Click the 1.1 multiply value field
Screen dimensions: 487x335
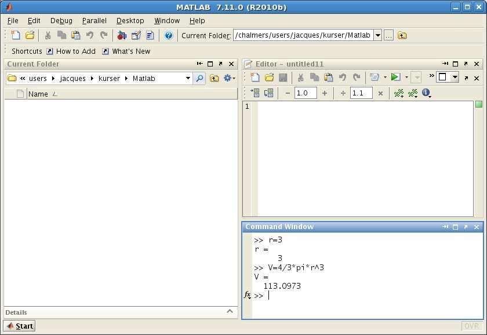click(361, 93)
